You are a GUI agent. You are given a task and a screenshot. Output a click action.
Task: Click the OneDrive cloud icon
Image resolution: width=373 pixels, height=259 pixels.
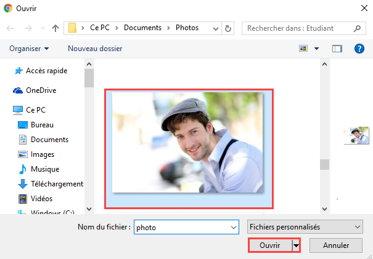tap(18, 90)
